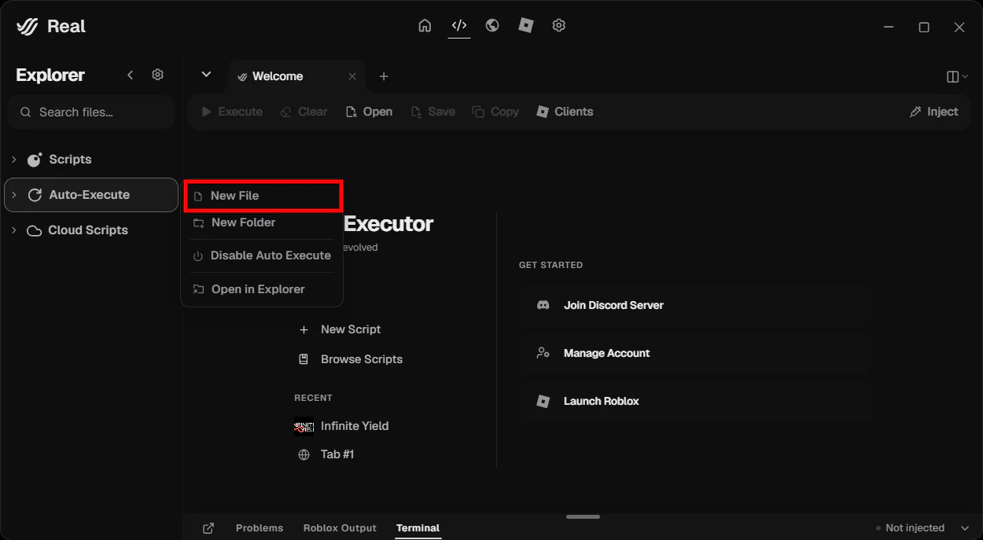Click the Discord icon in Get Started
This screenshot has height=540, width=983.
(543, 305)
